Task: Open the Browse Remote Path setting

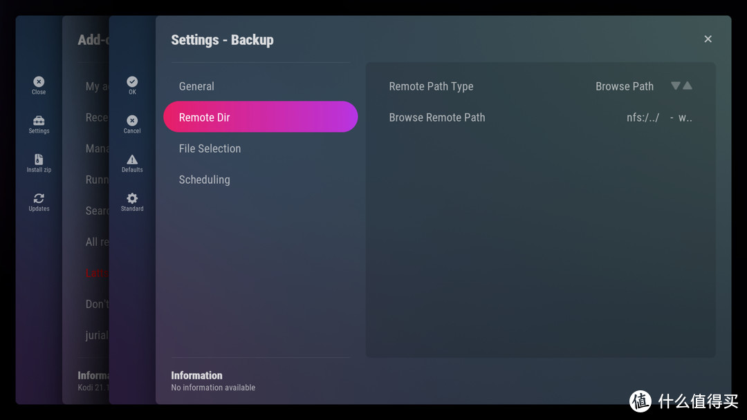Action: click(x=437, y=117)
